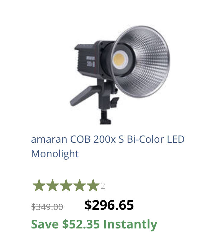Click the crossed-out $349.00 original price

[x=47, y=207]
